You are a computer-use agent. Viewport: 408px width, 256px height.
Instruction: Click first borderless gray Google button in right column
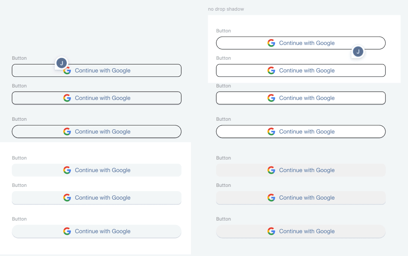[x=301, y=170]
